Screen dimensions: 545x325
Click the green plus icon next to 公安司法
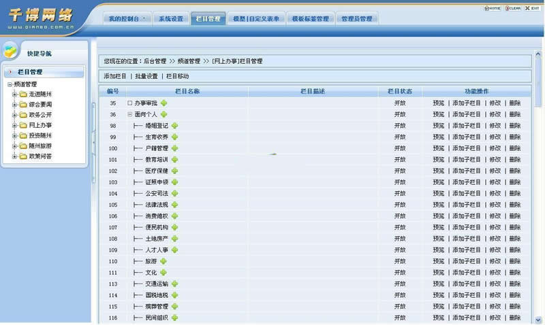(175, 194)
